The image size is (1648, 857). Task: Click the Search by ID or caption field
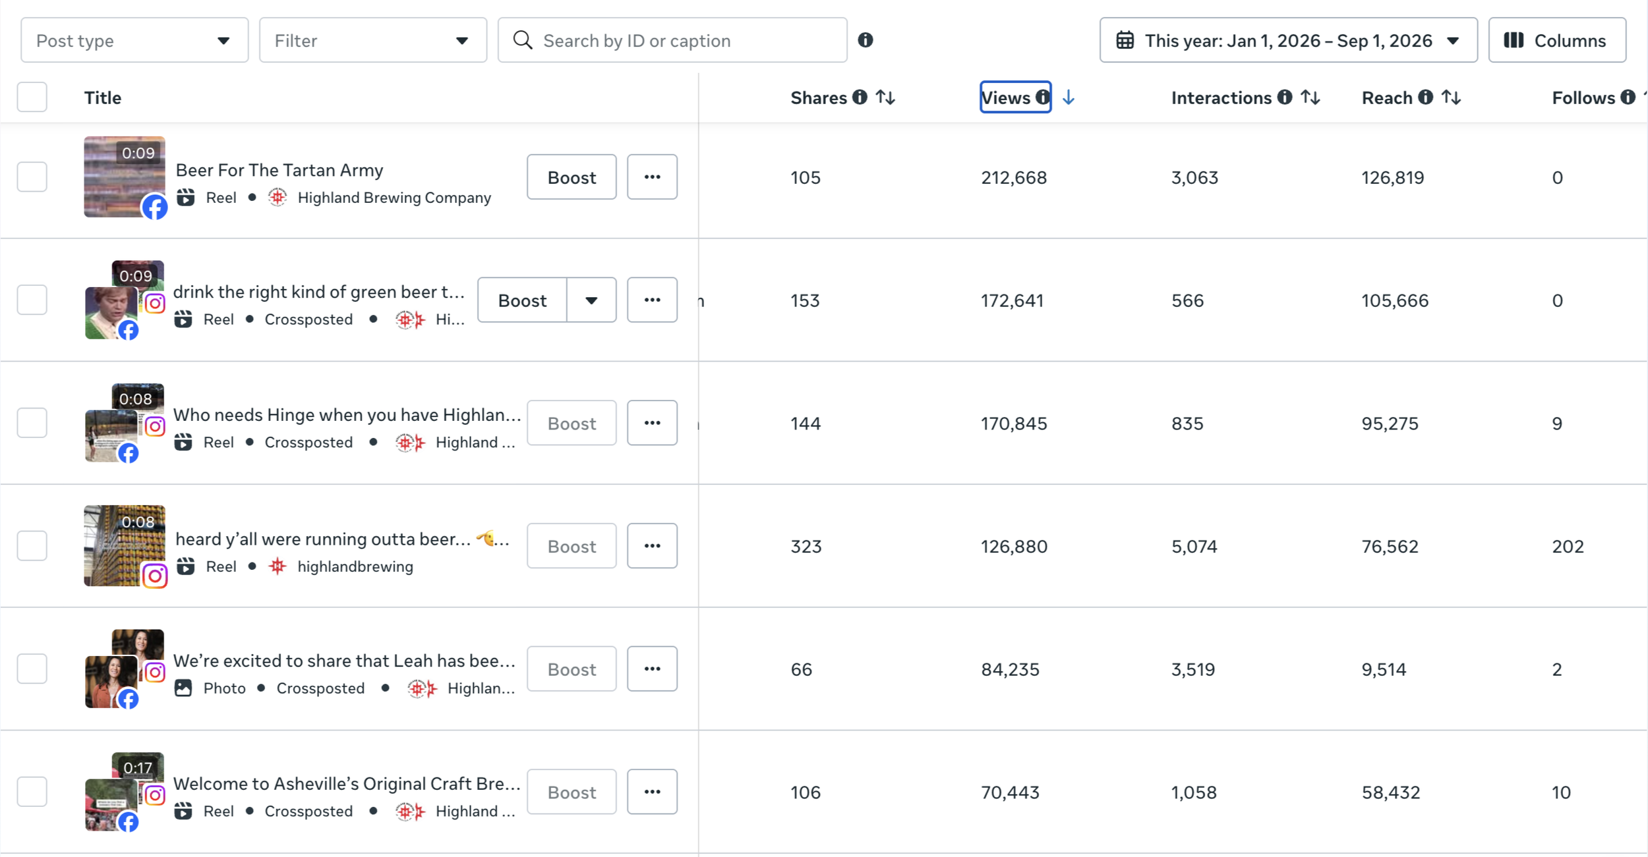point(672,40)
